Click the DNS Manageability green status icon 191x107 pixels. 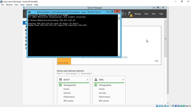click(x=96, y=85)
